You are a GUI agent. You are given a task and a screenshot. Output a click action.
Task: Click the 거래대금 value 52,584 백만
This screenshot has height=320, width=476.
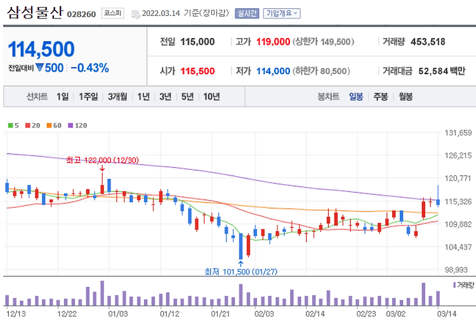[x=442, y=71]
